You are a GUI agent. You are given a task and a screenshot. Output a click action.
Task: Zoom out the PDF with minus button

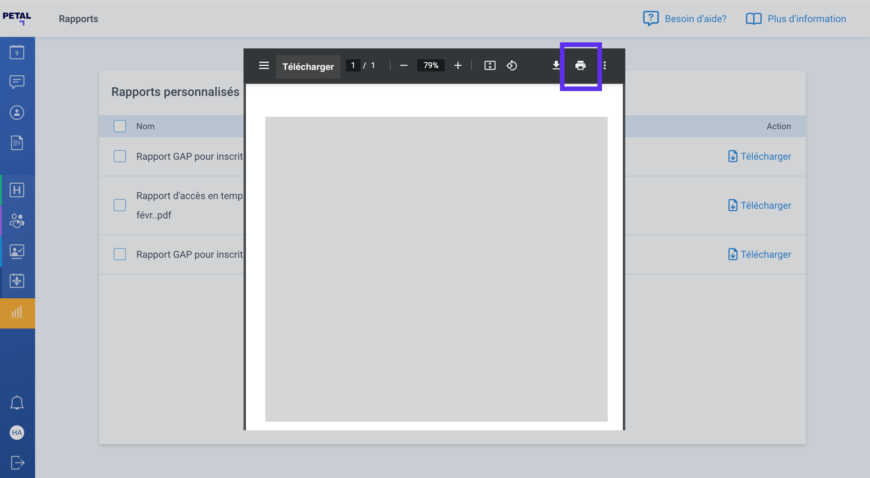click(404, 65)
